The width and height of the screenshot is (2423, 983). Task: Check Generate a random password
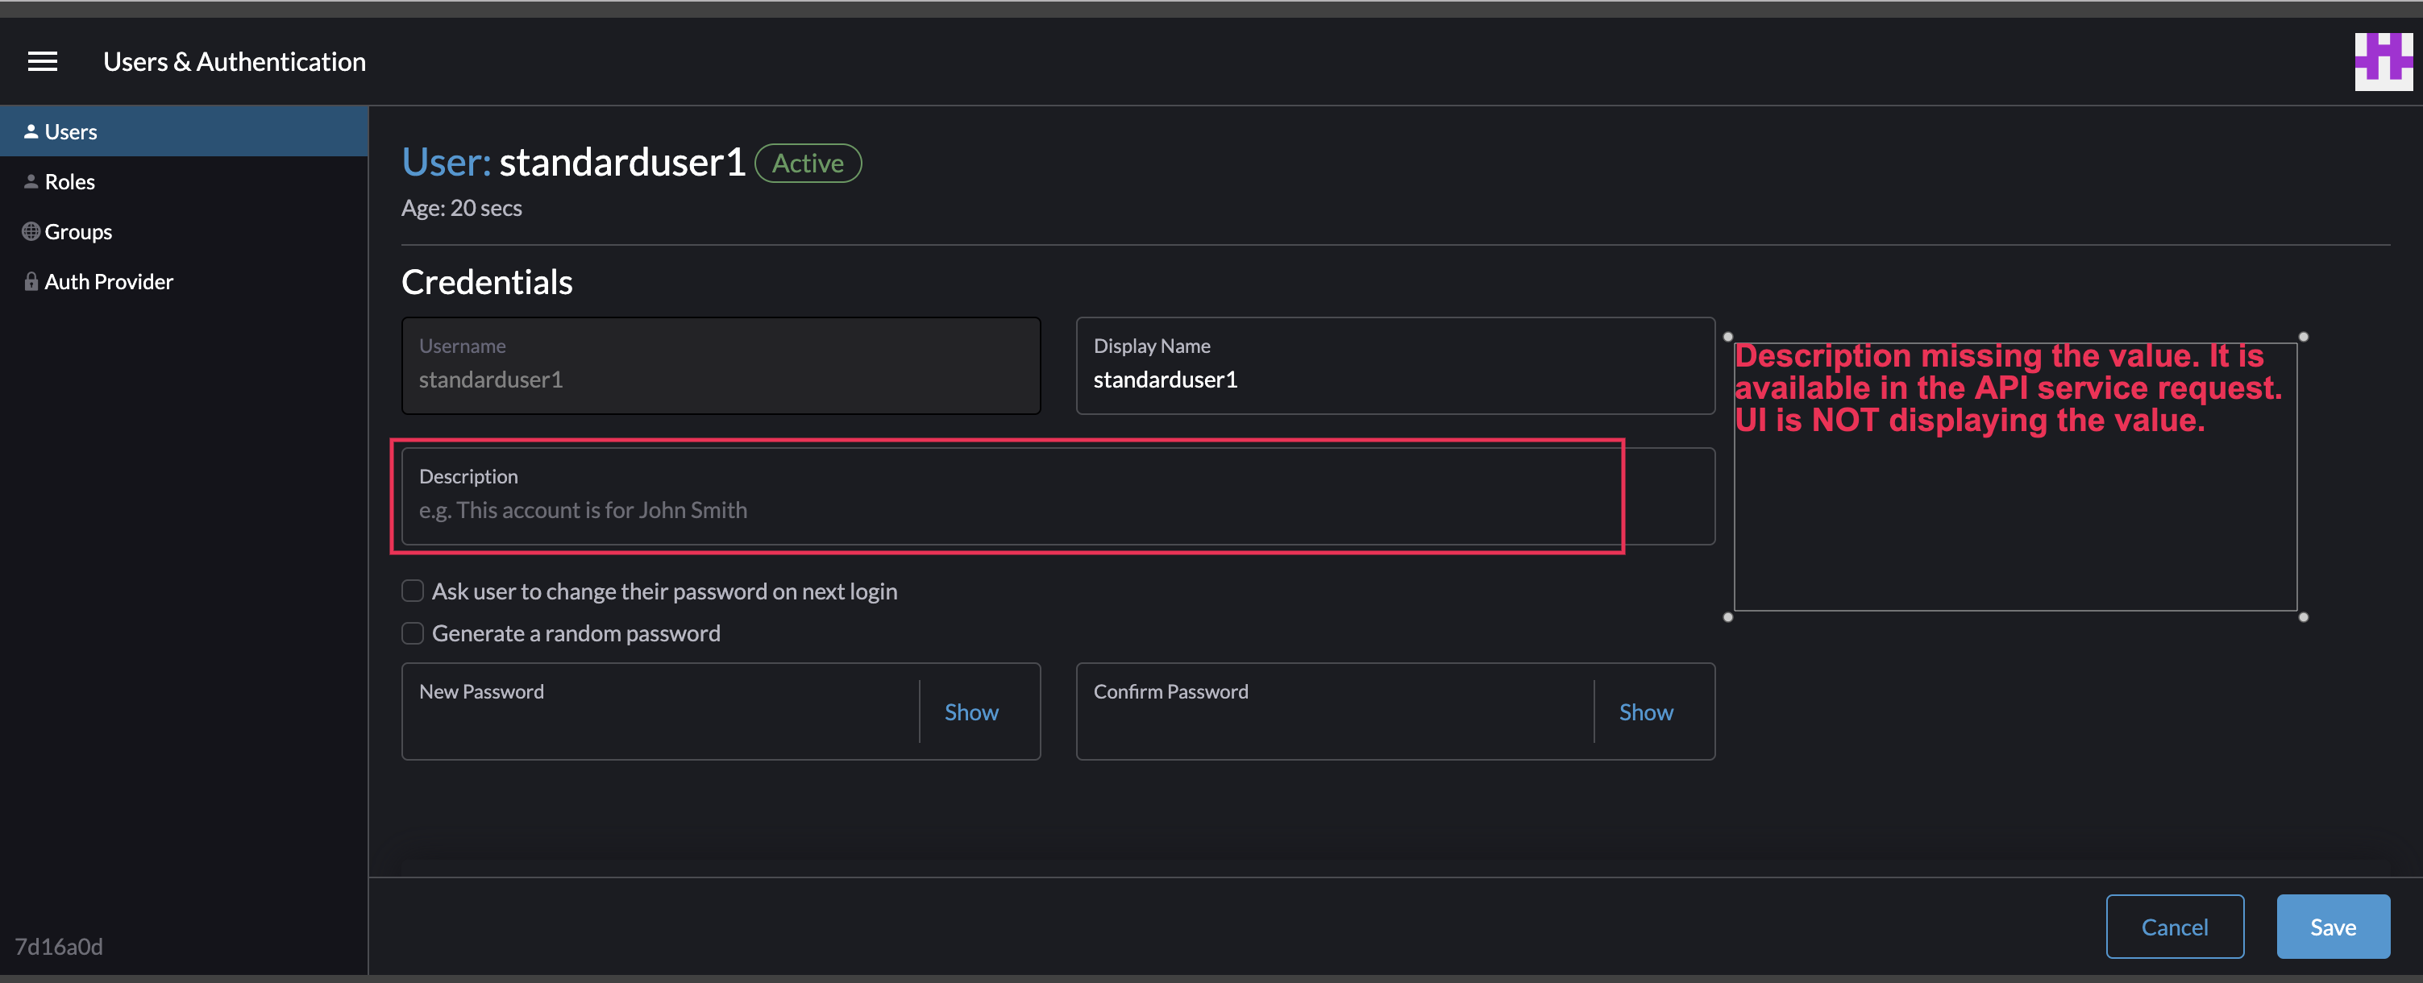(x=412, y=633)
